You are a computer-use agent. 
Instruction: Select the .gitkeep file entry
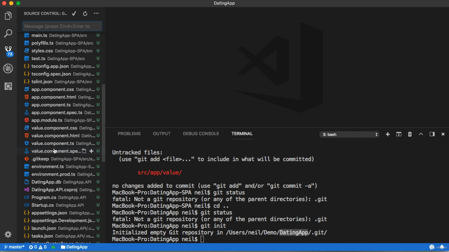(x=61, y=159)
